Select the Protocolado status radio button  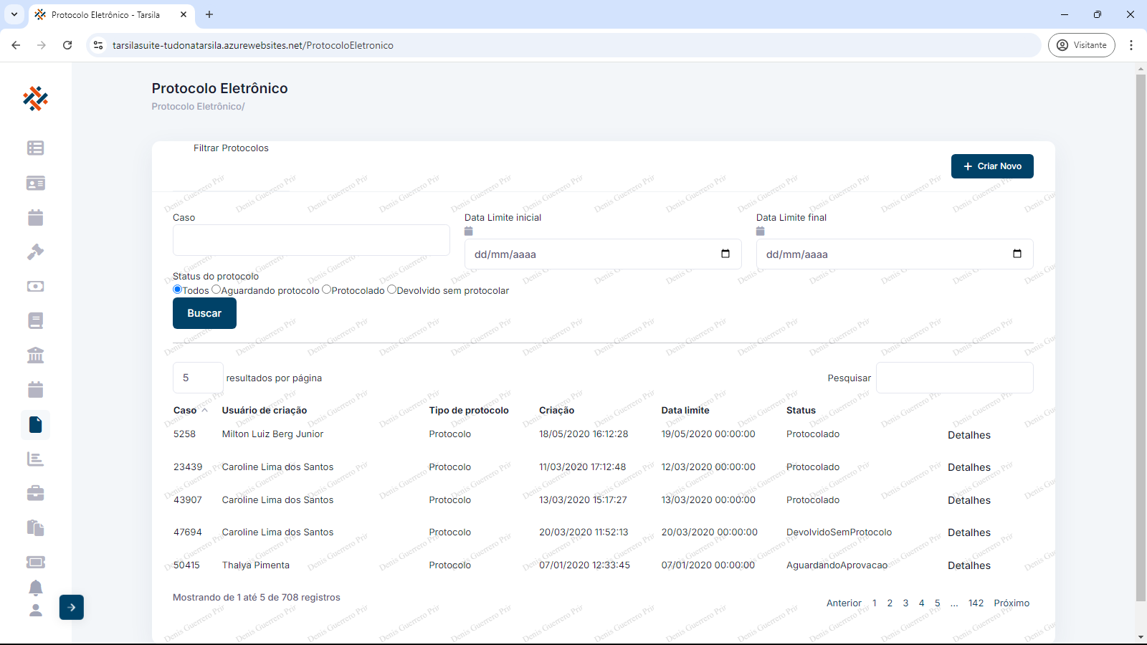[x=327, y=290]
